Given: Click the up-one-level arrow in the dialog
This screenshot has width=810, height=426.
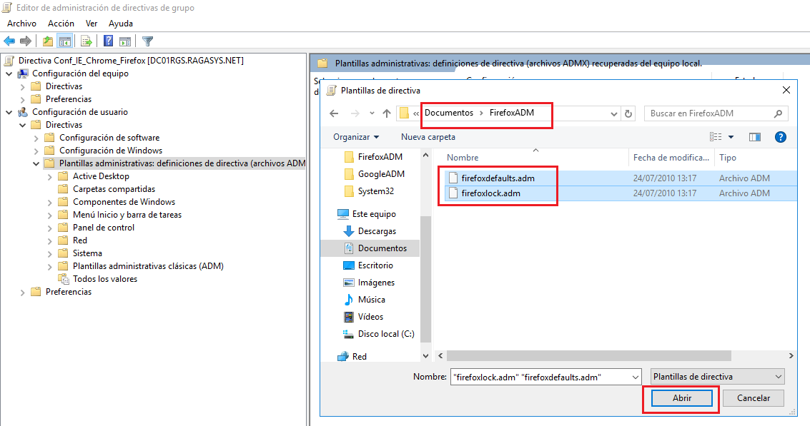Looking at the screenshot, I should click(x=385, y=113).
